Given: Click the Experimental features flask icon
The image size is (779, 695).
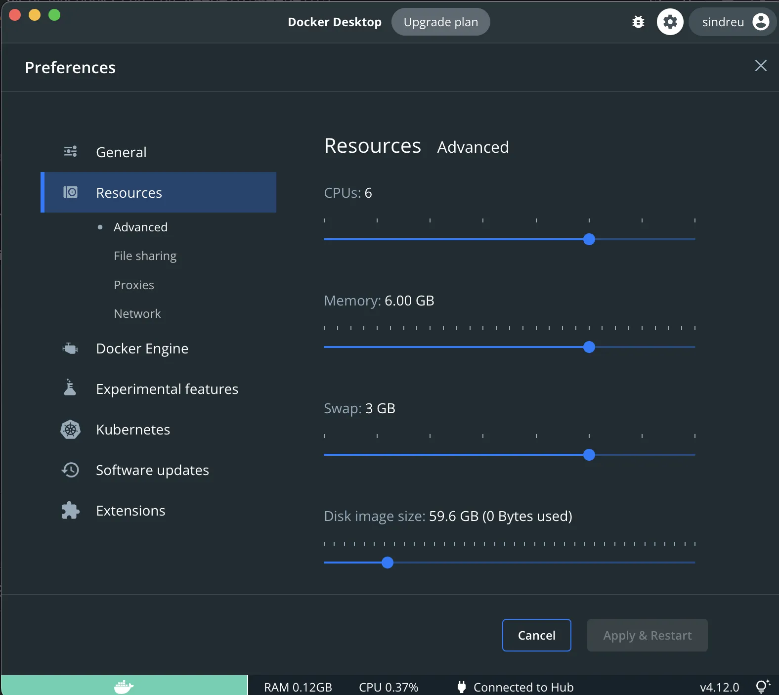Looking at the screenshot, I should pyautogui.click(x=70, y=388).
